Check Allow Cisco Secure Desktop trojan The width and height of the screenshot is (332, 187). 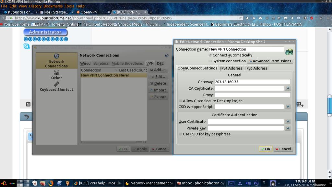tap(181, 101)
